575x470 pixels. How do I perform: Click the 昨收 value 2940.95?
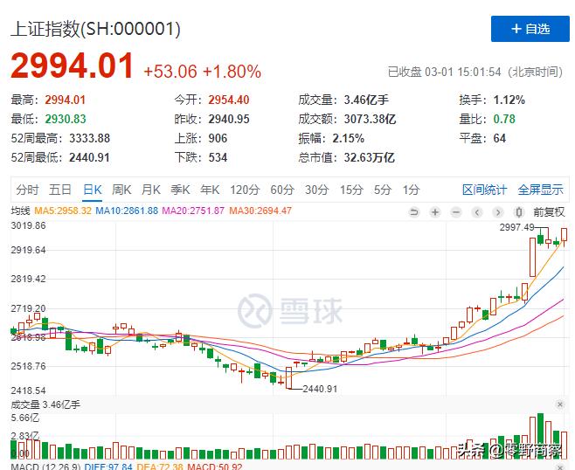click(x=229, y=119)
